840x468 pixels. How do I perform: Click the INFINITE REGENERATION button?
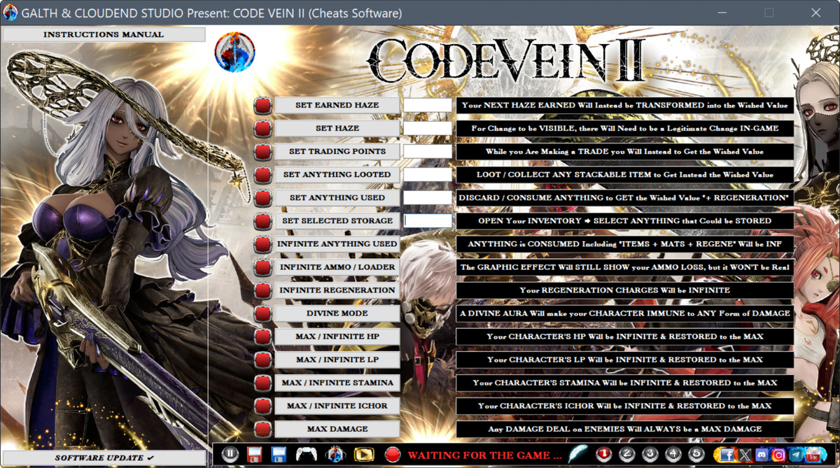pyautogui.click(x=337, y=290)
